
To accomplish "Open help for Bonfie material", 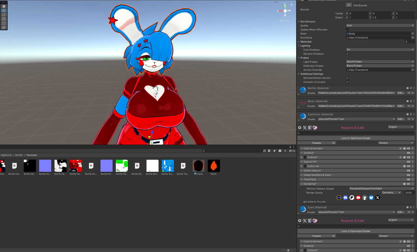I will tap(407, 88).
